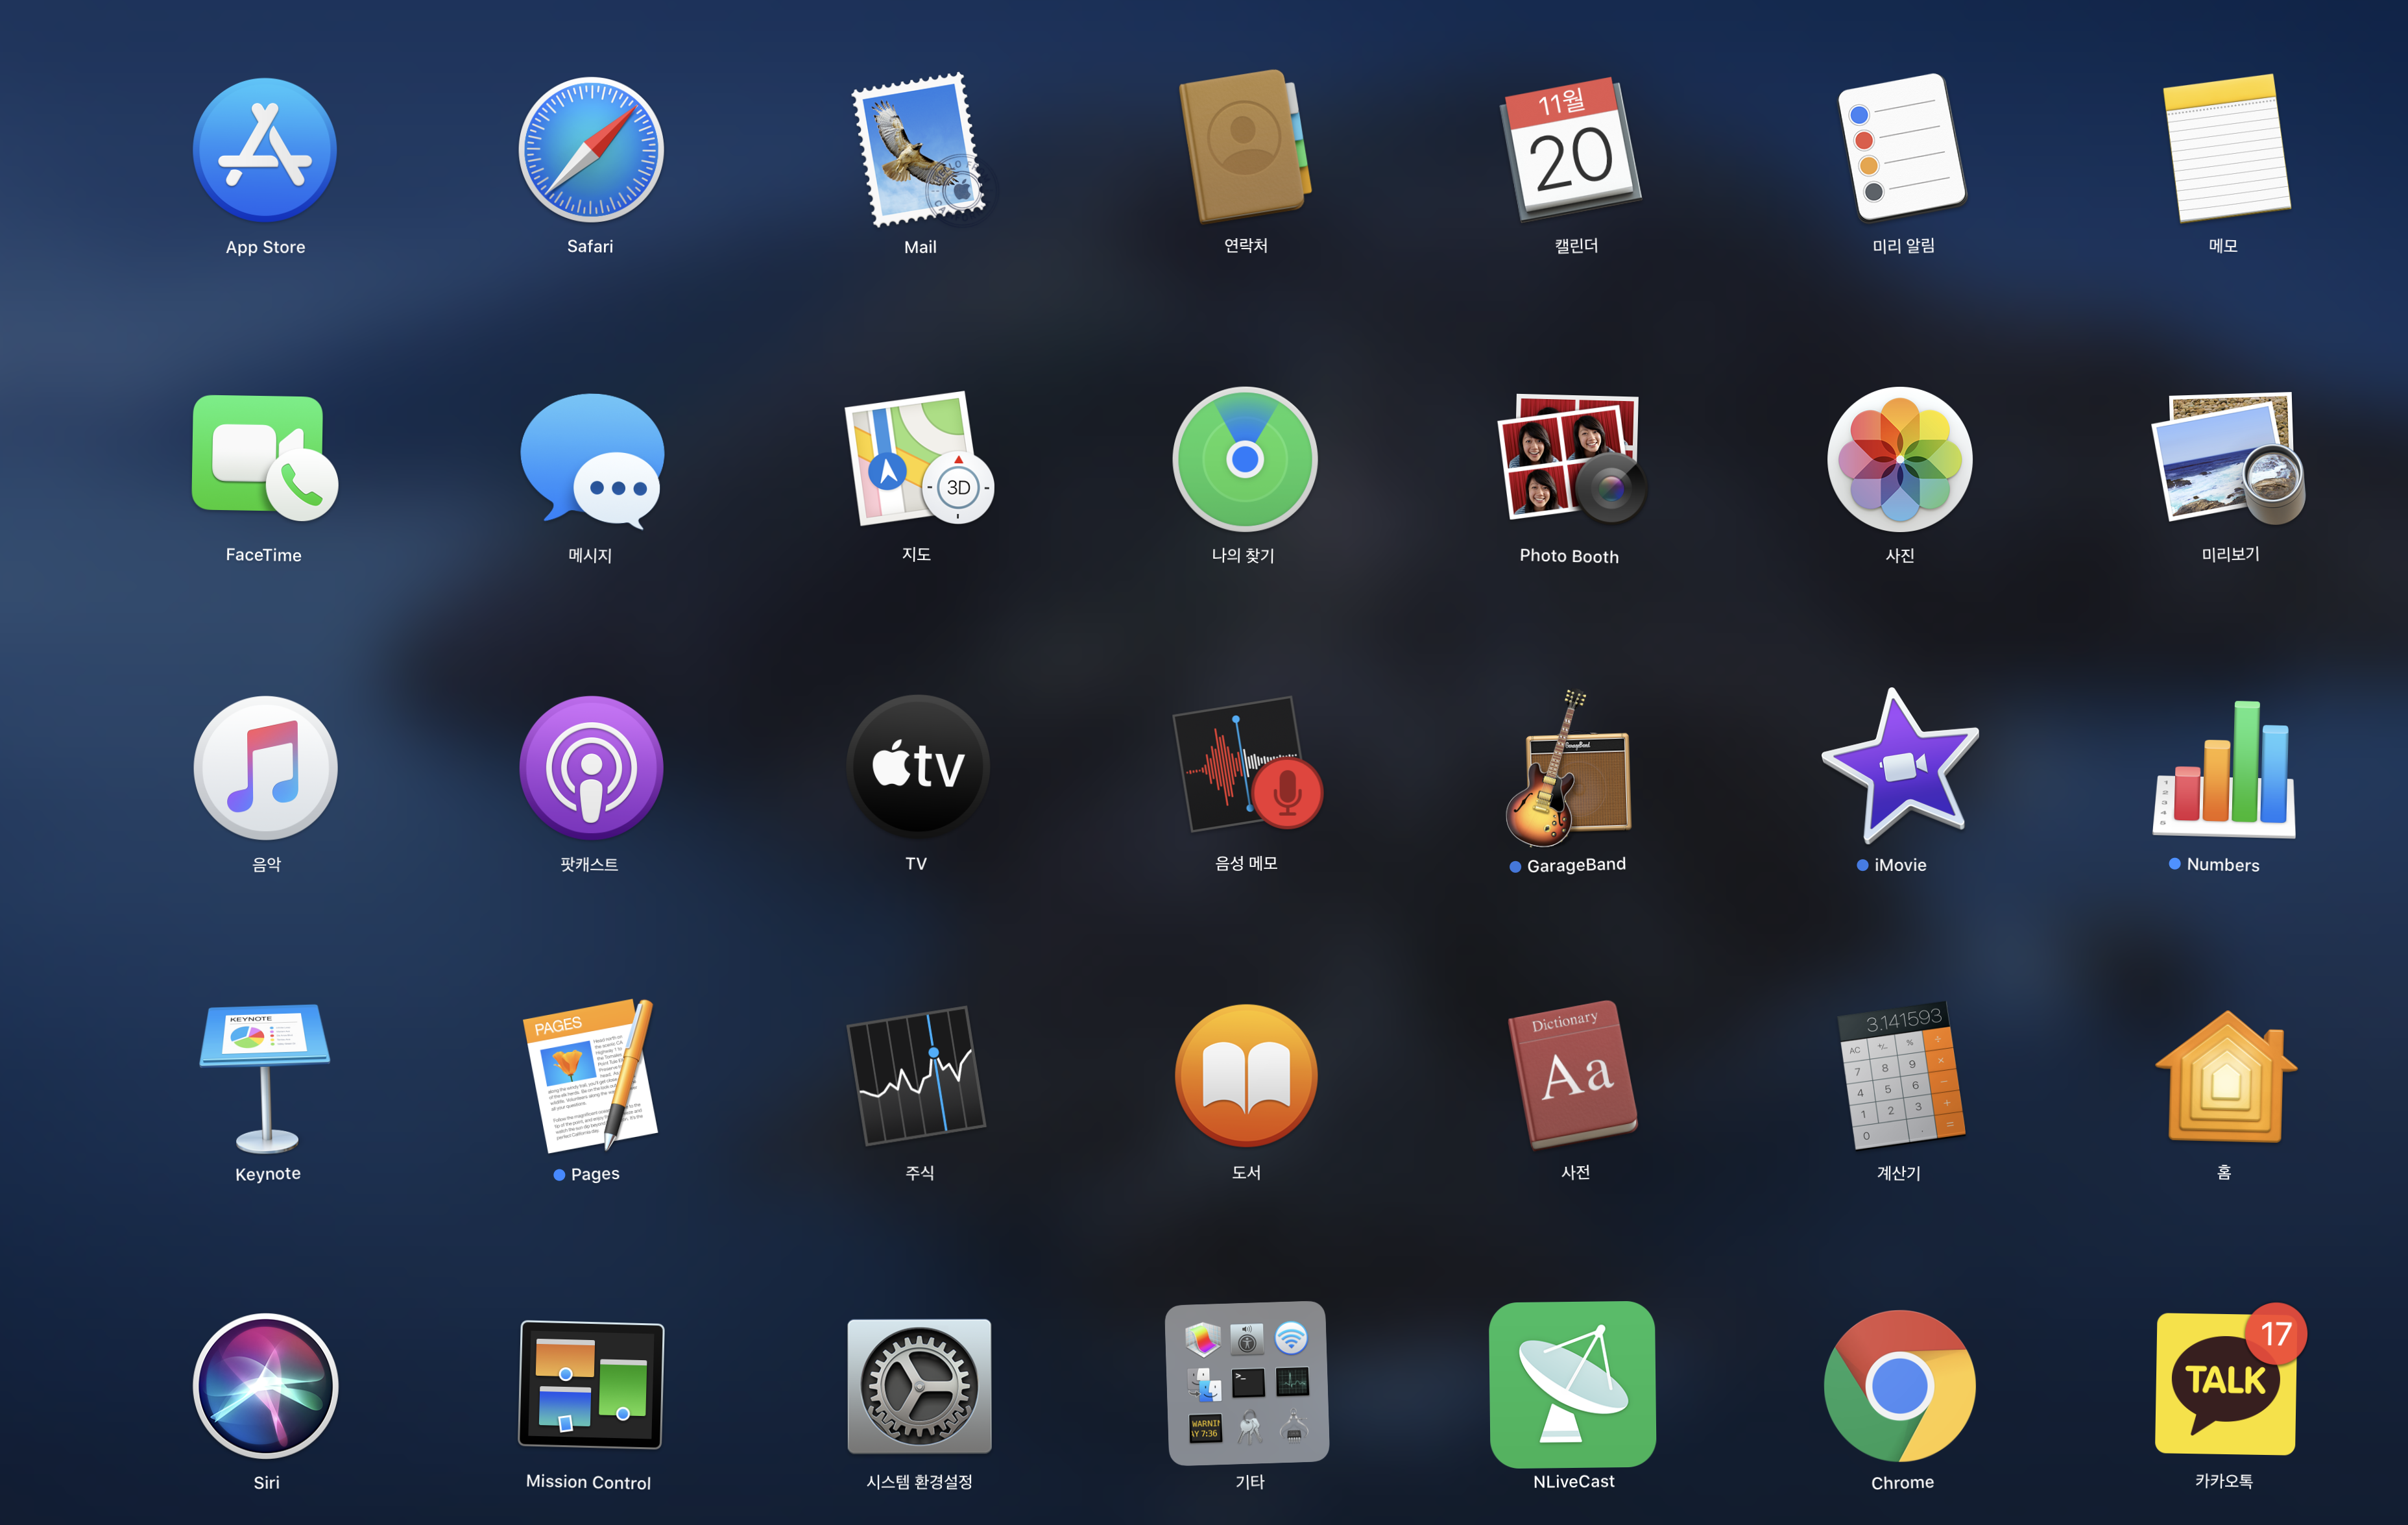Launch the Calculator app

click(x=1900, y=1075)
